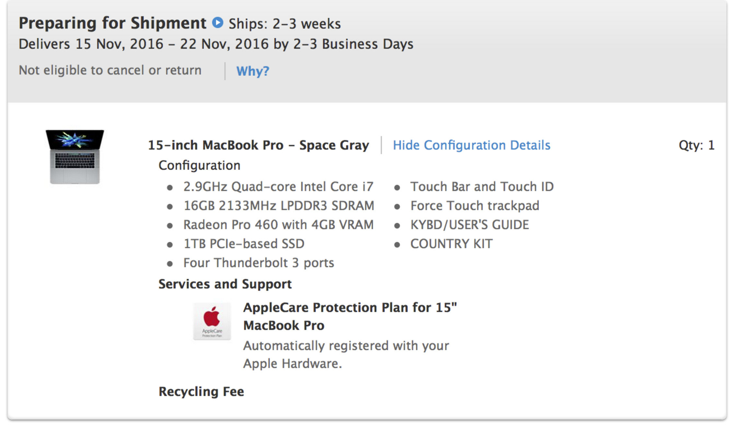Click the Four Thunderbolt 3 ports item

click(x=258, y=263)
